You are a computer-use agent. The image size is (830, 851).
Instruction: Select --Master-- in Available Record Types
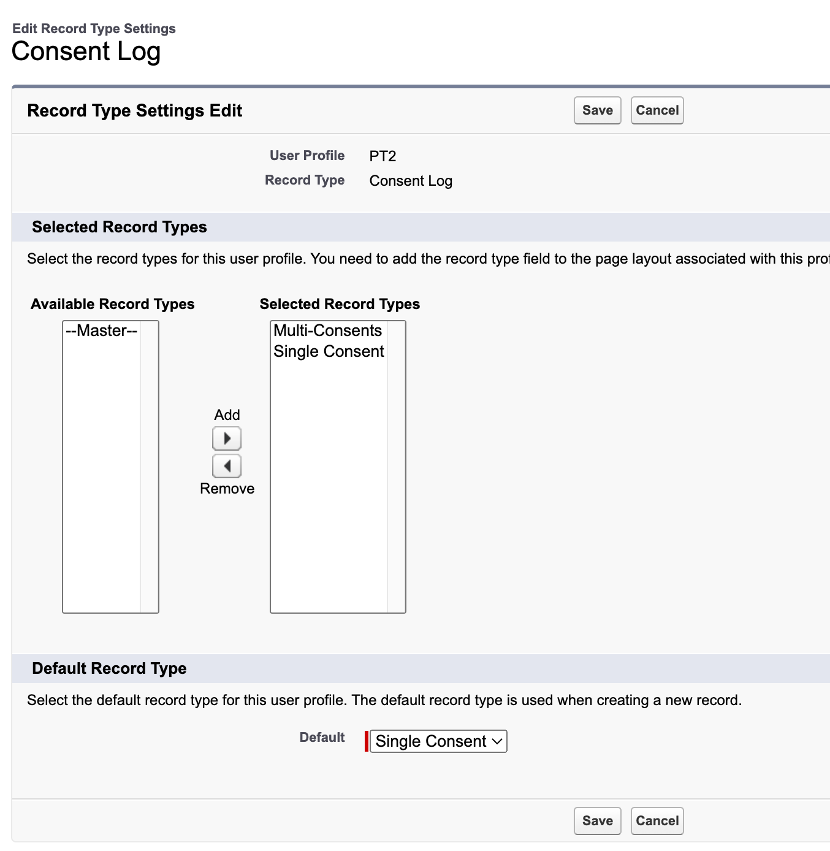pos(102,331)
